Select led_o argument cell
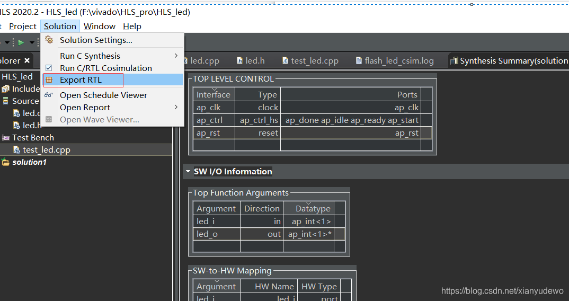The height and width of the screenshot is (301, 569). pyautogui.click(x=217, y=234)
